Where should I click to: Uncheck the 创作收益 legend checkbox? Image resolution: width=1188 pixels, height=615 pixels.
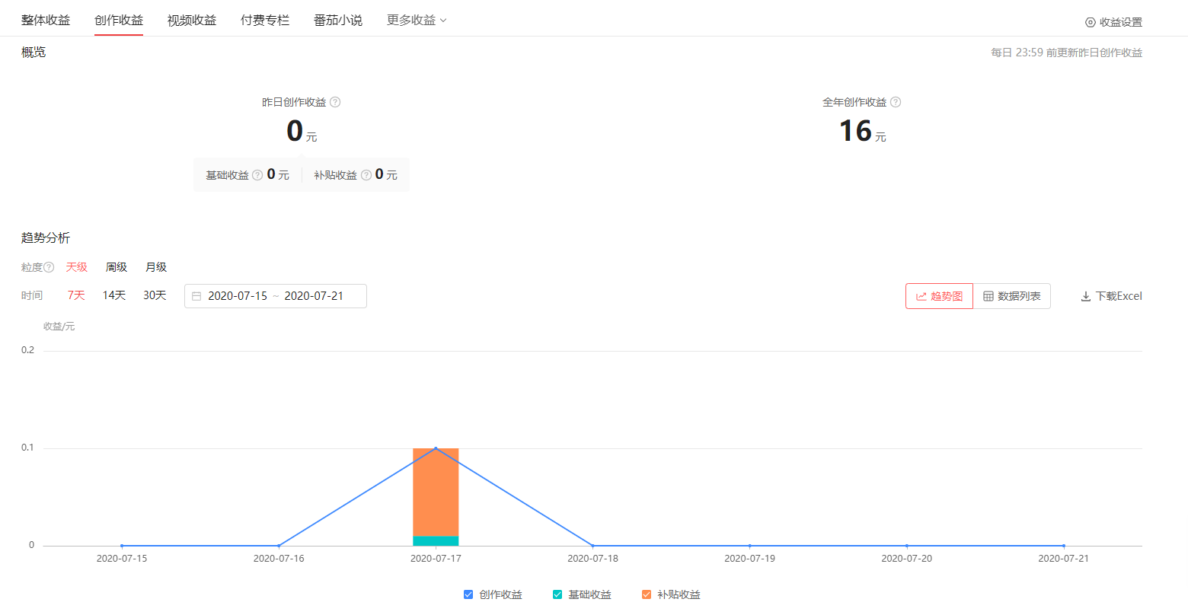pyautogui.click(x=468, y=594)
